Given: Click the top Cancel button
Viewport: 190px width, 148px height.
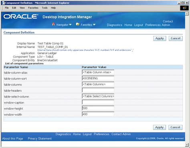Looking at the screenshot, I should coord(176,38).
